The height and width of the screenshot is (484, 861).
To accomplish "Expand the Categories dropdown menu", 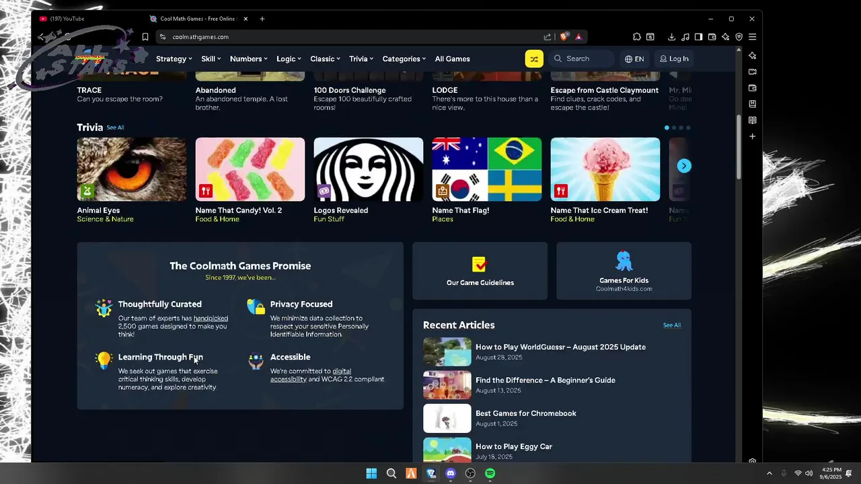I will (x=404, y=58).
